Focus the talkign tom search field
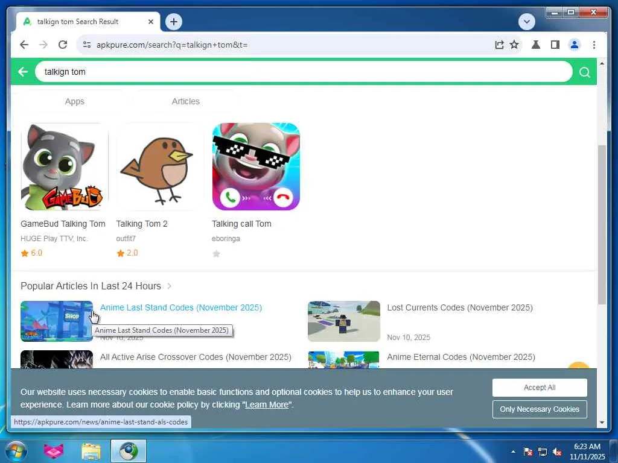 pyautogui.click(x=304, y=72)
